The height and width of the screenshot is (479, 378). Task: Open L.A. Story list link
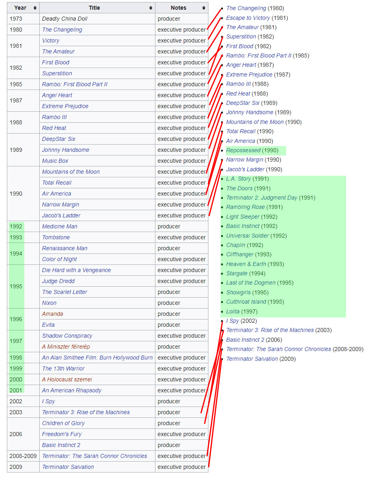[238, 179]
